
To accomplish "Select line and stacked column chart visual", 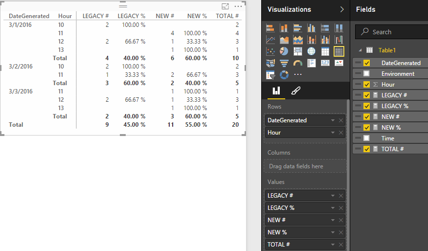I will tap(311, 40).
